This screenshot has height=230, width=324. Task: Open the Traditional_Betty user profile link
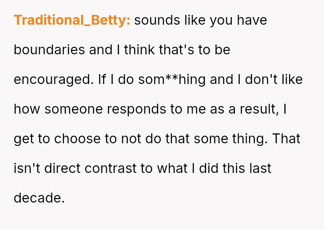72,20
